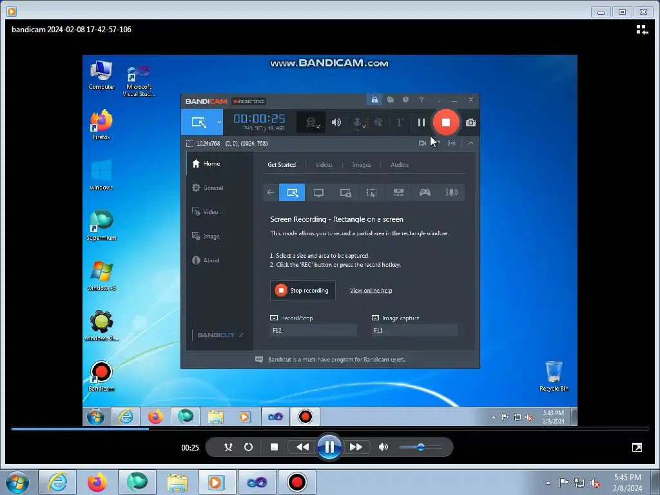This screenshot has height=495, width=660.
Task: Click Bandicam's red stop recording circle in toolbar
Action: 446,122
